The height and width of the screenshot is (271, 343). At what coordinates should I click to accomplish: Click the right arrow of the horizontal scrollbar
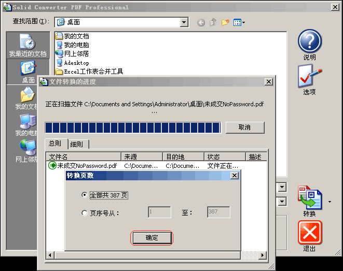pos(262,255)
